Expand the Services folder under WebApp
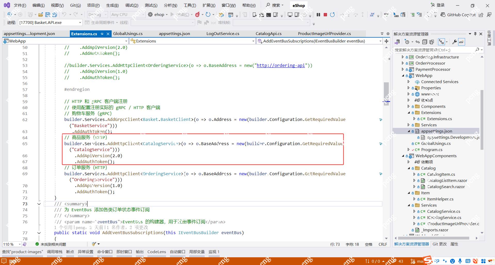Screen dimensions: 495x265 click(x=409, y=125)
